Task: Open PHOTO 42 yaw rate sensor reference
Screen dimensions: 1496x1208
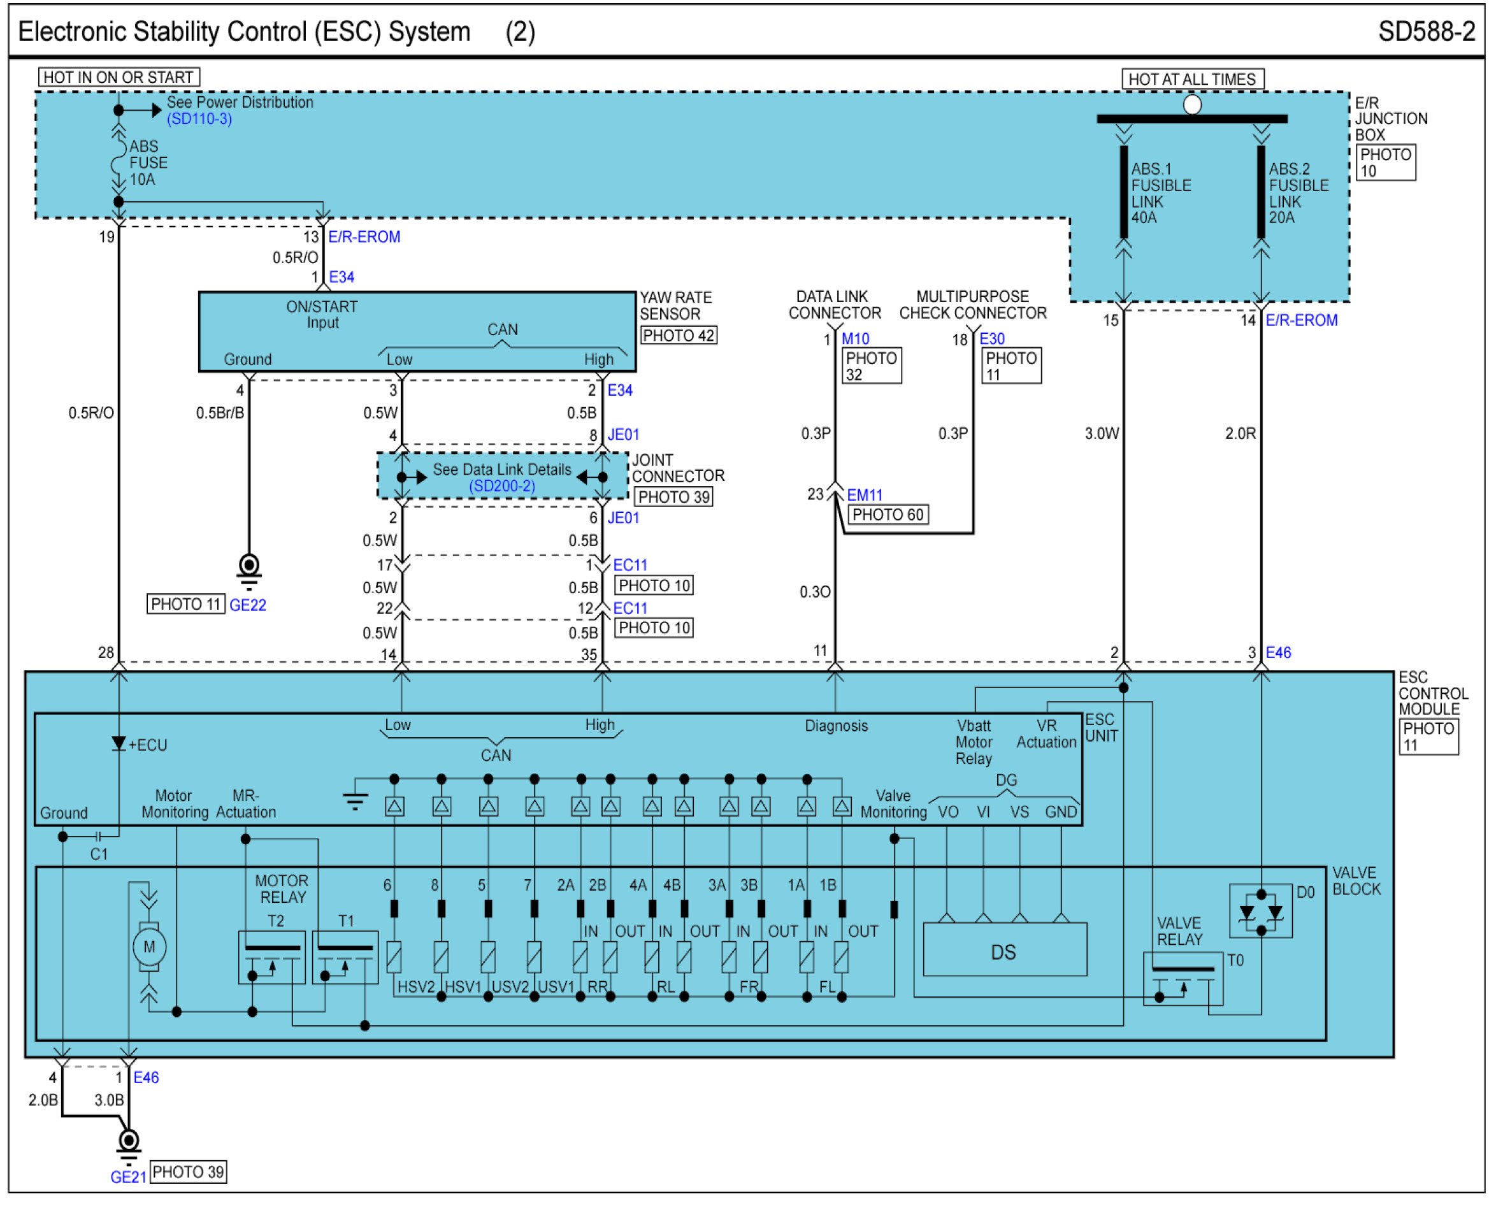Action: [679, 336]
